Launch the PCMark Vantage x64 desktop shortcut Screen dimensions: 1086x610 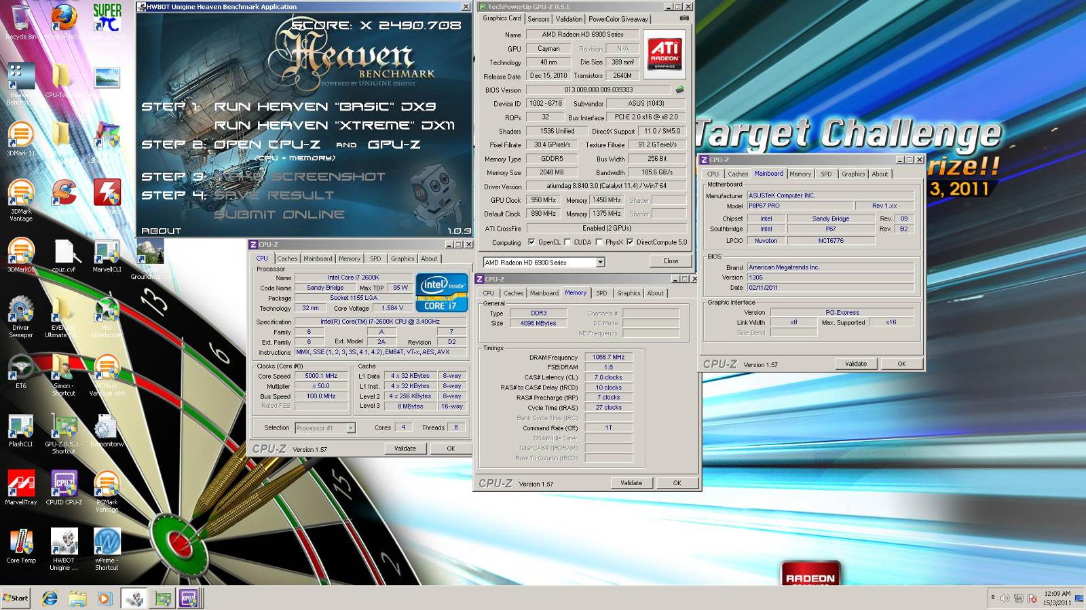pos(107,375)
